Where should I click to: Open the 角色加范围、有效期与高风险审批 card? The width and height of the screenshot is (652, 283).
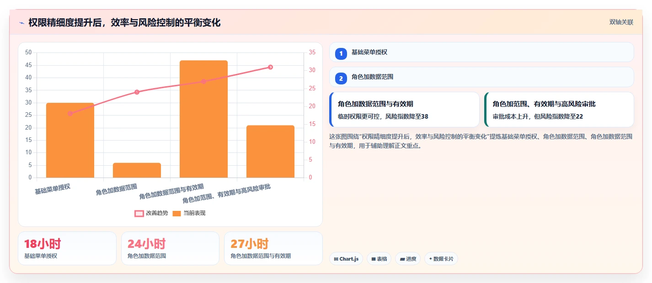click(x=559, y=110)
